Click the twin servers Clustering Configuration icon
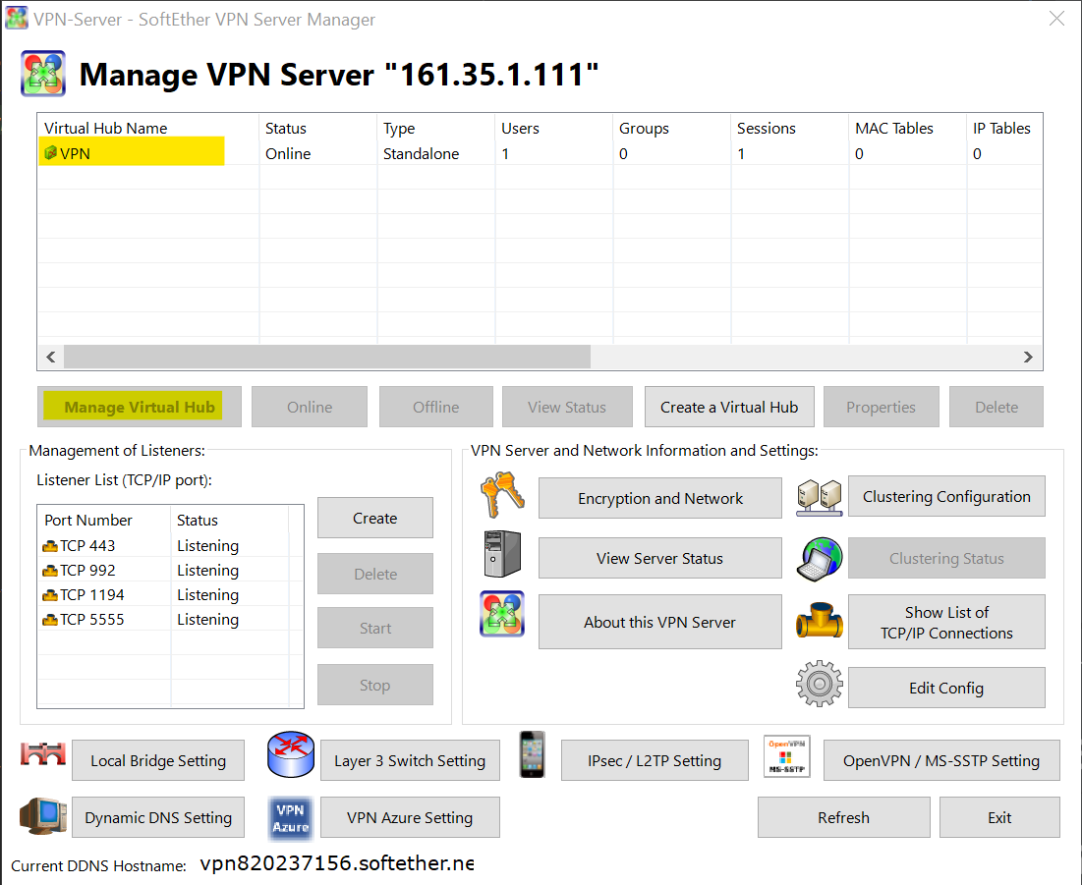The width and height of the screenshot is (1082, 885). [x=819, y=497]
